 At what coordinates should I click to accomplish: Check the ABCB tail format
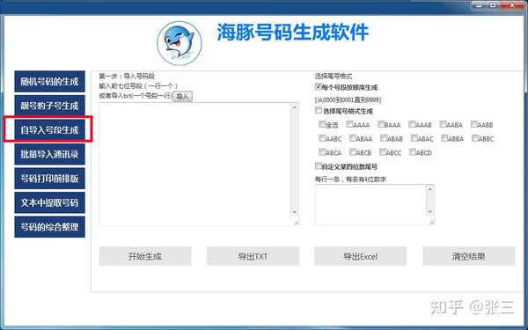click(353, 152)
